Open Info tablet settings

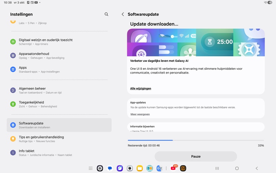tap(59, 153)
